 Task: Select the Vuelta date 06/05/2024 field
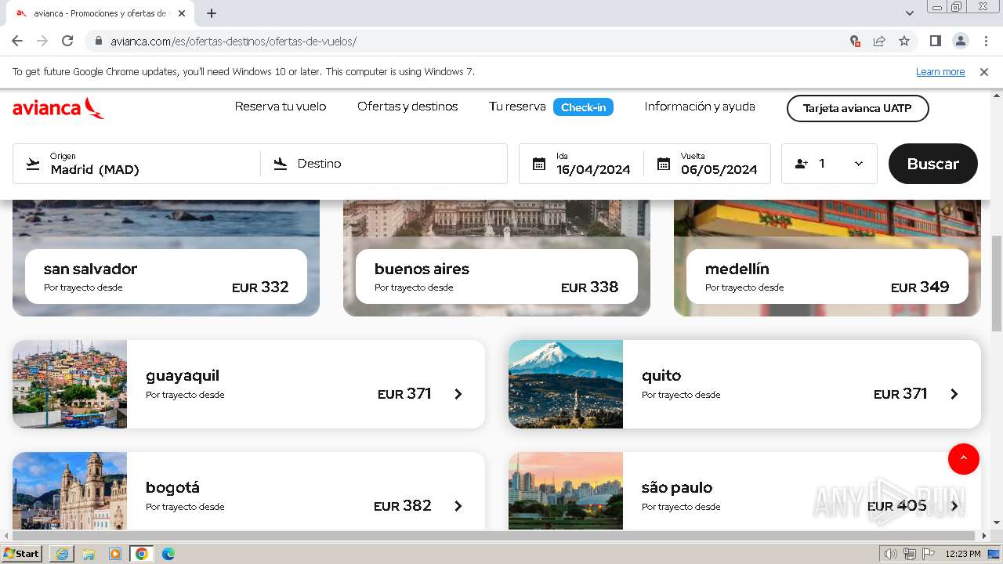pyautogui.click(x=708, y=164)
